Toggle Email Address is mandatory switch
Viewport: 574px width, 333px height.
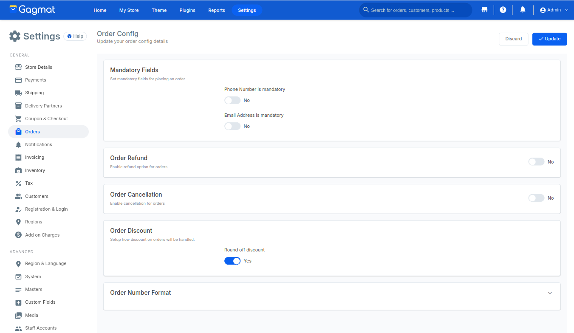pos(232,126)
